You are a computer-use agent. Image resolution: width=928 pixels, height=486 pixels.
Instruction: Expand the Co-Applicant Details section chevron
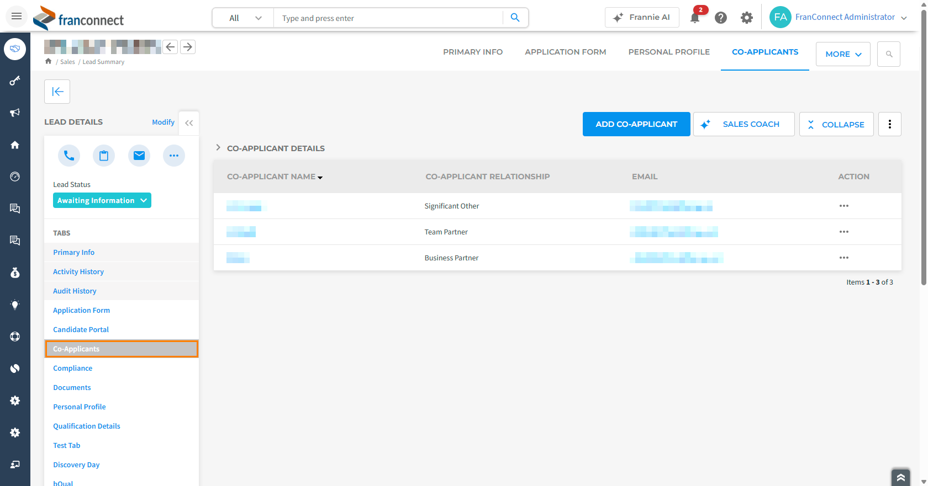[x=218, y=148]
